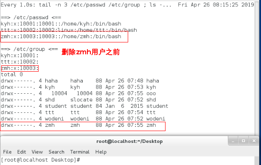This screenshot has width=261, height=165.
Task: Select the ttt:x:10002:10002:linux passwd line
Action: 69,30
